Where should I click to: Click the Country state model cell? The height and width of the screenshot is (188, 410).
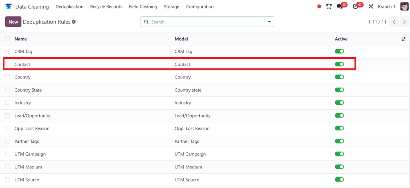click(188, 90)
